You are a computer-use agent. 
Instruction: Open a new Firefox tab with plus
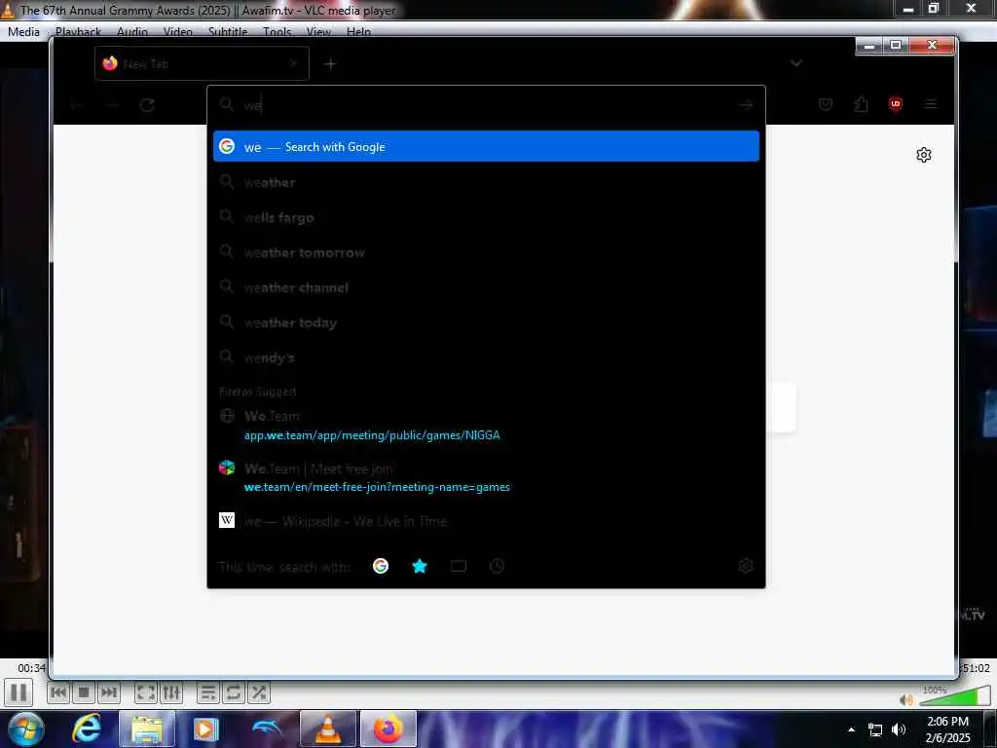[330, 63]
